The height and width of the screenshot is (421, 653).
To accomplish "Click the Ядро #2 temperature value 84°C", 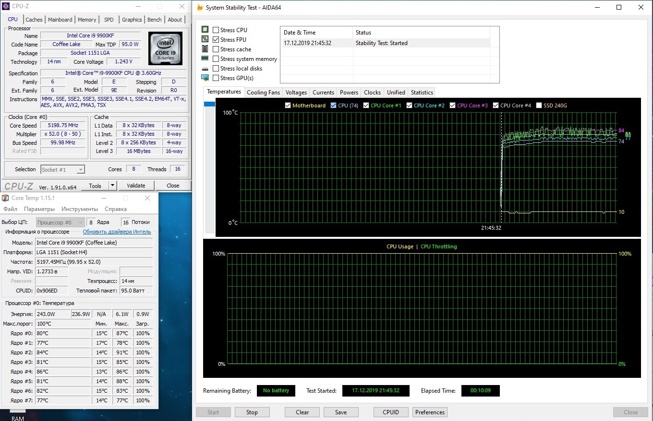I will pos(63,352).
